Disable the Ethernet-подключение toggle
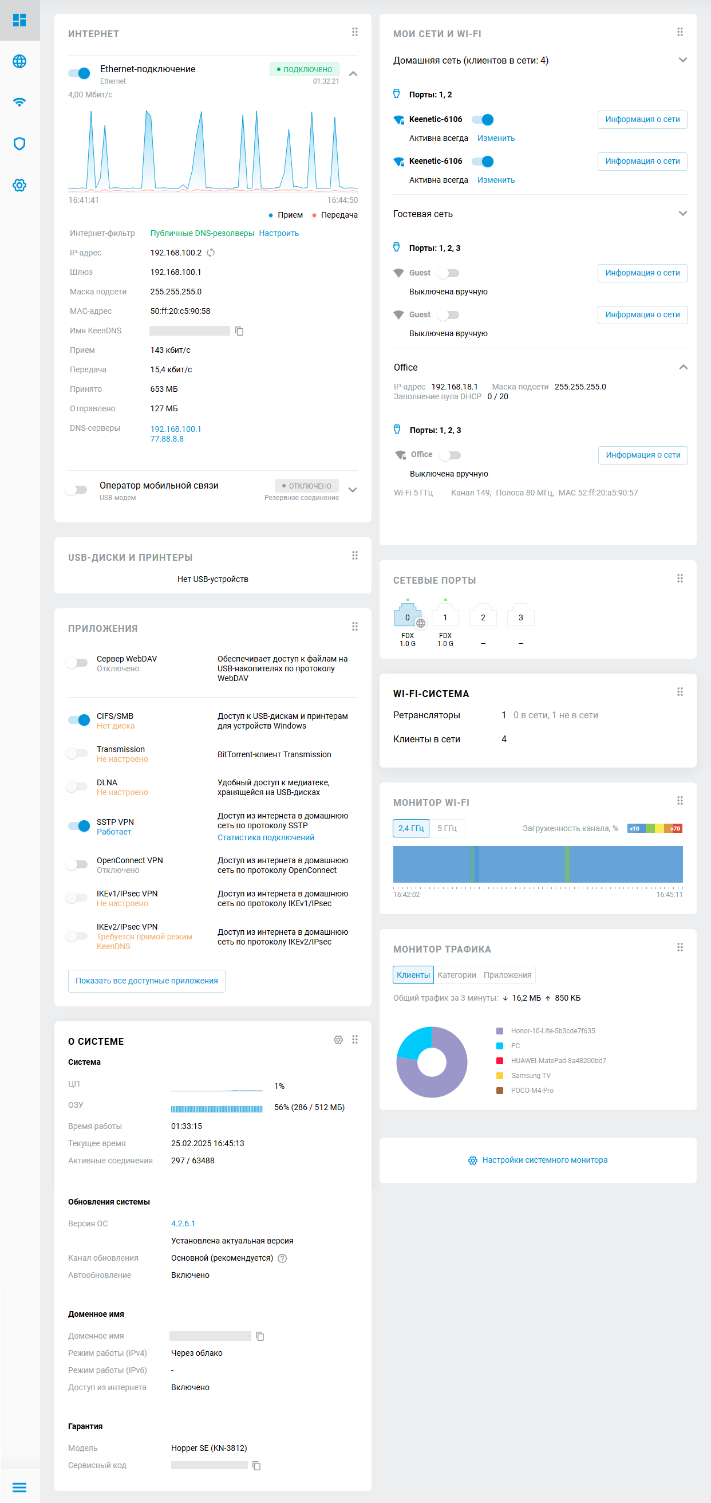 79,73
